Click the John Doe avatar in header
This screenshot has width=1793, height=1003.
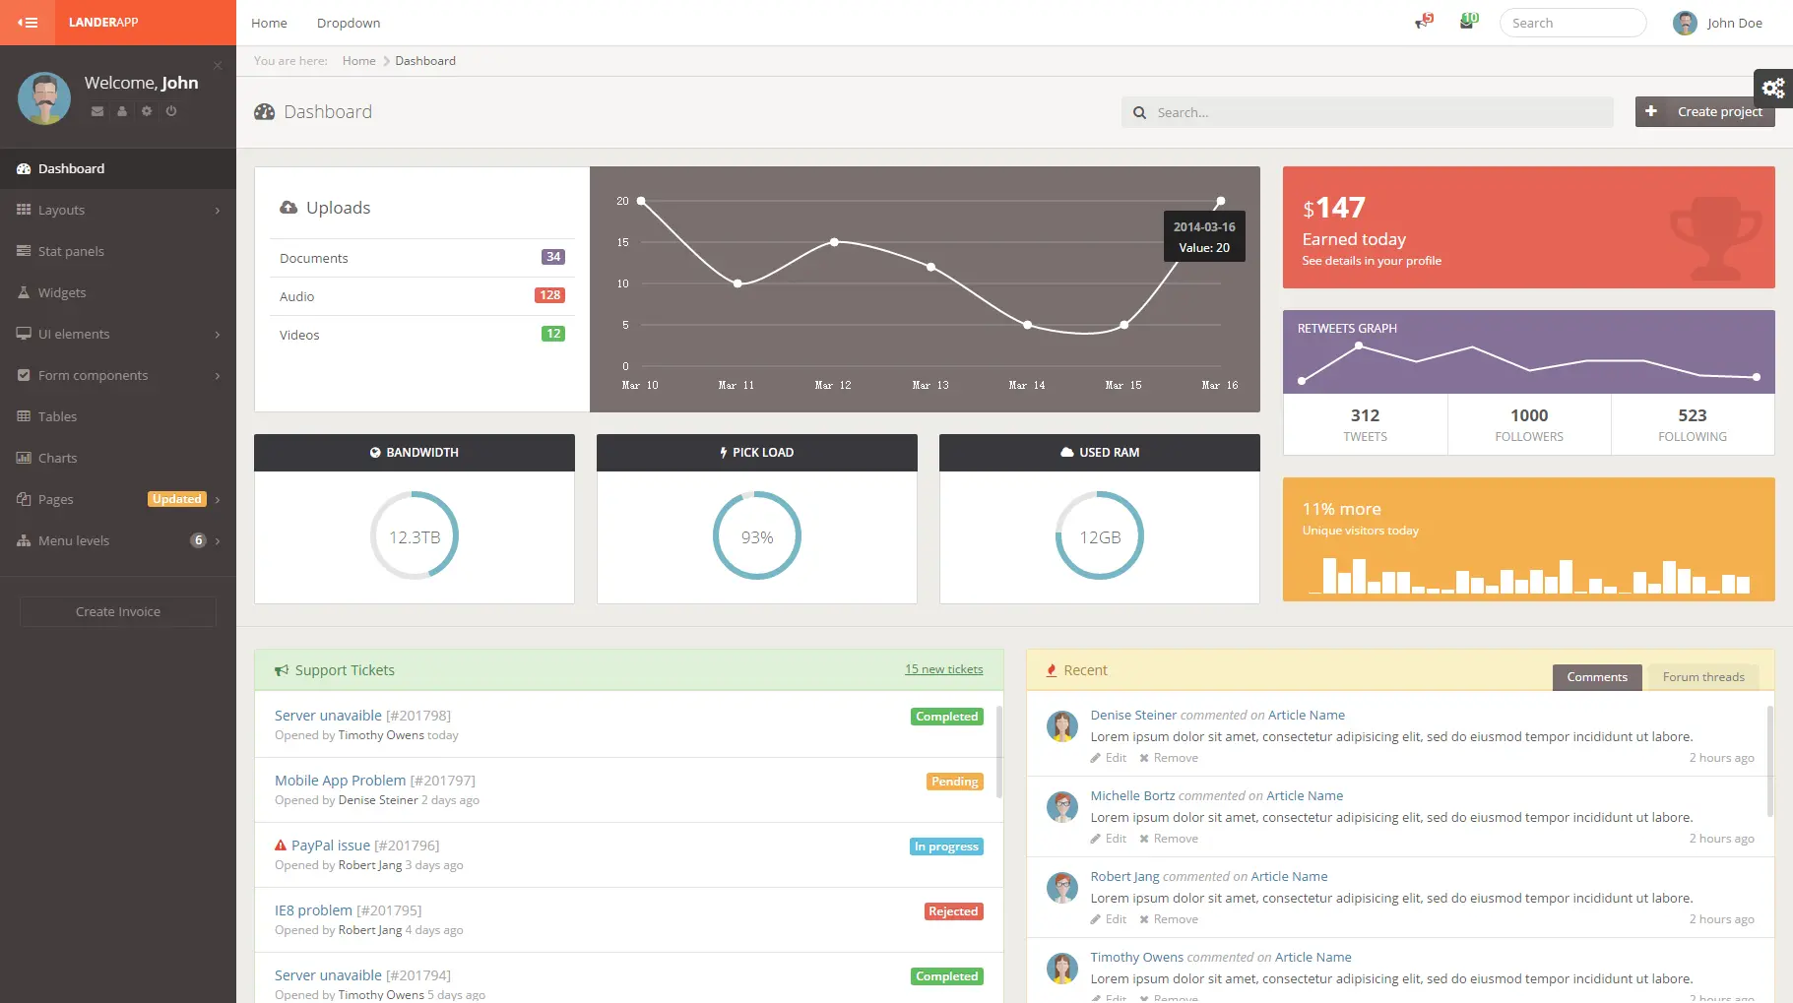point(1685,23)
